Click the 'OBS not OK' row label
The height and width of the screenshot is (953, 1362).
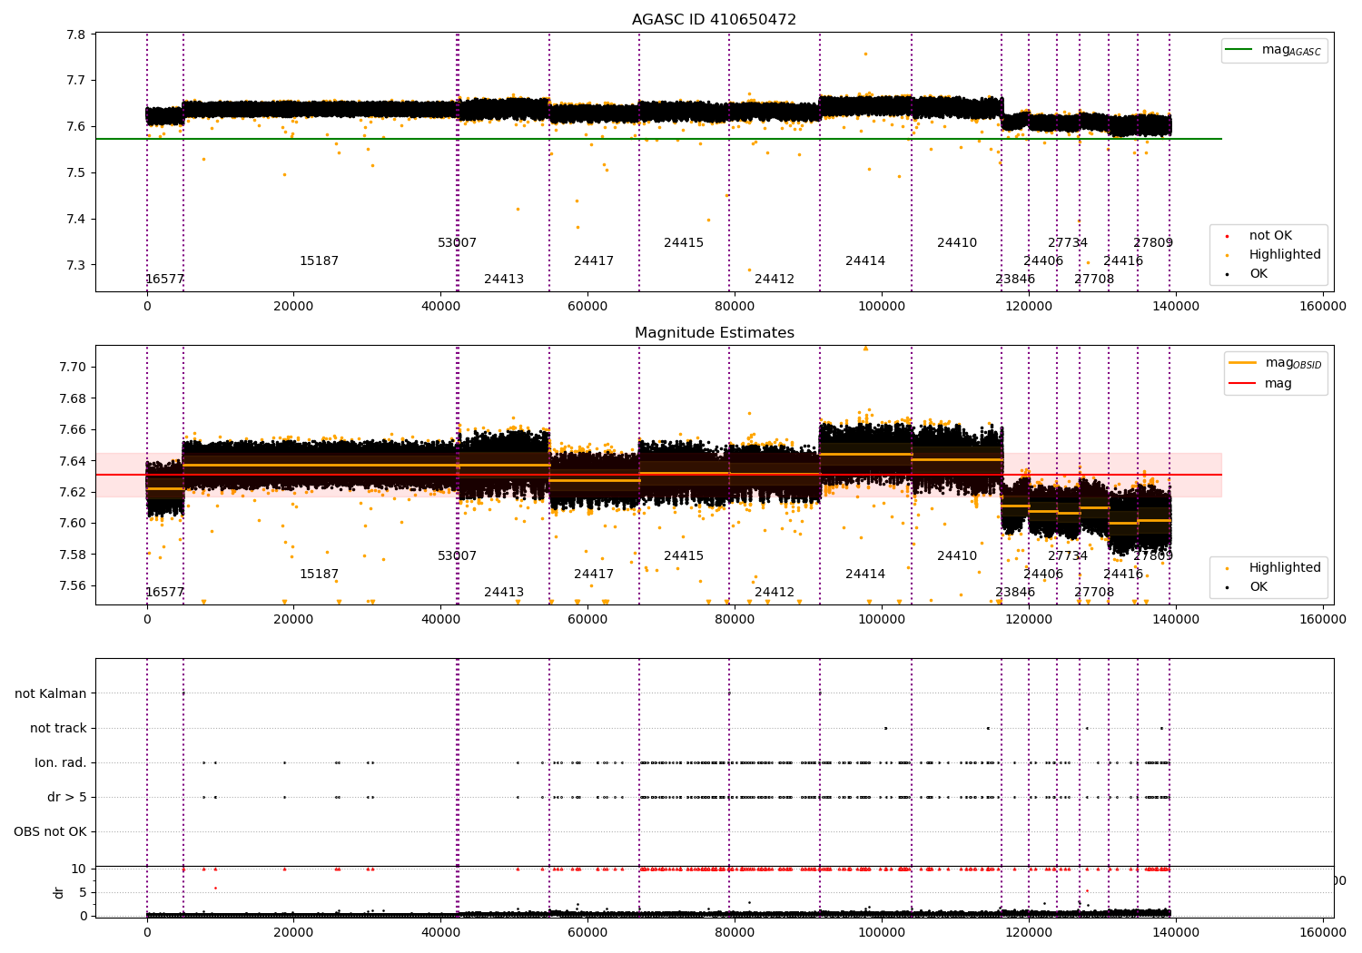[x=51, y=831]
